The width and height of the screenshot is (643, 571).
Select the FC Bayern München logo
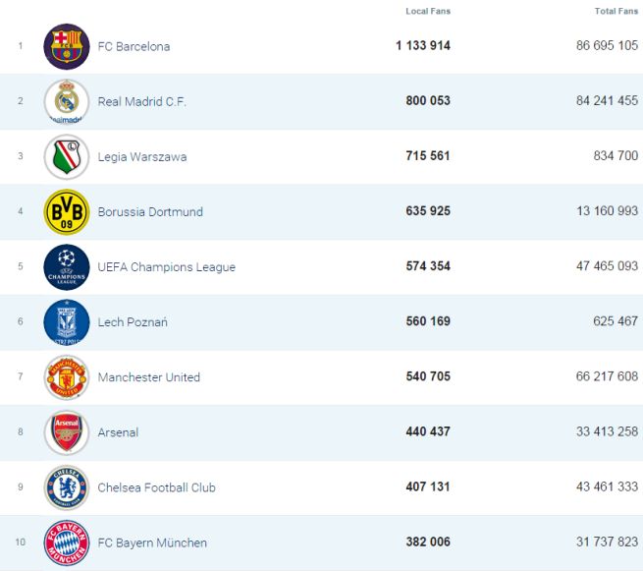click(x=67, y=542)
